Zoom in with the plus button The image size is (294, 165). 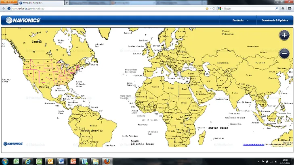click(284, 35)
